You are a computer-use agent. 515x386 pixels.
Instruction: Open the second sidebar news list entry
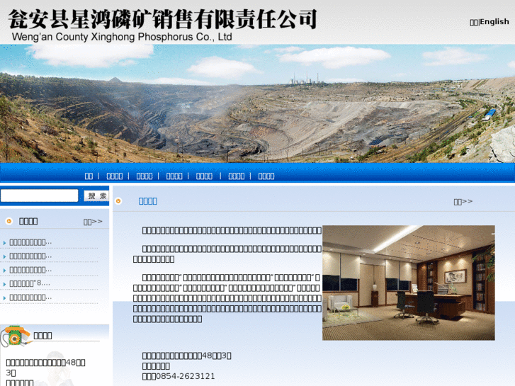point(30,256)
